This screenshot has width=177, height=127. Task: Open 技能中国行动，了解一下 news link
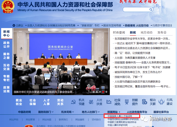click(129, 77)
